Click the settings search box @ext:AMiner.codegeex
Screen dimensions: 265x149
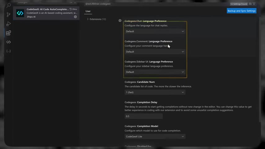pyautogui.click(x=156, y=4)
